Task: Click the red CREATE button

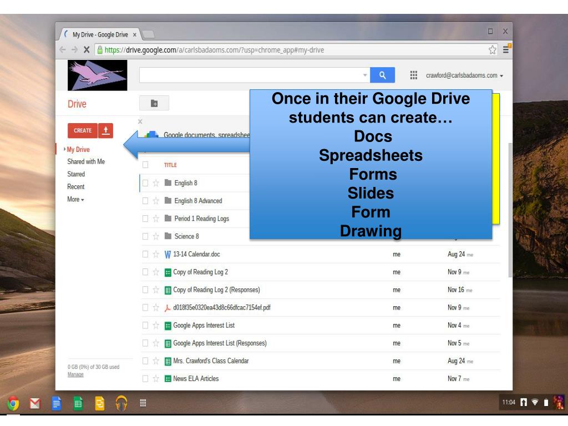Action: 83,130
